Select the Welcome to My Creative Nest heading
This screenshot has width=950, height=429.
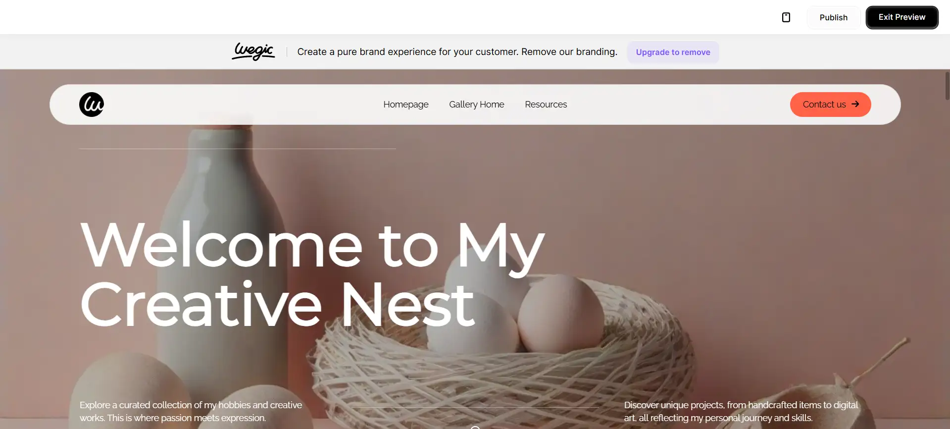point(312,274)
